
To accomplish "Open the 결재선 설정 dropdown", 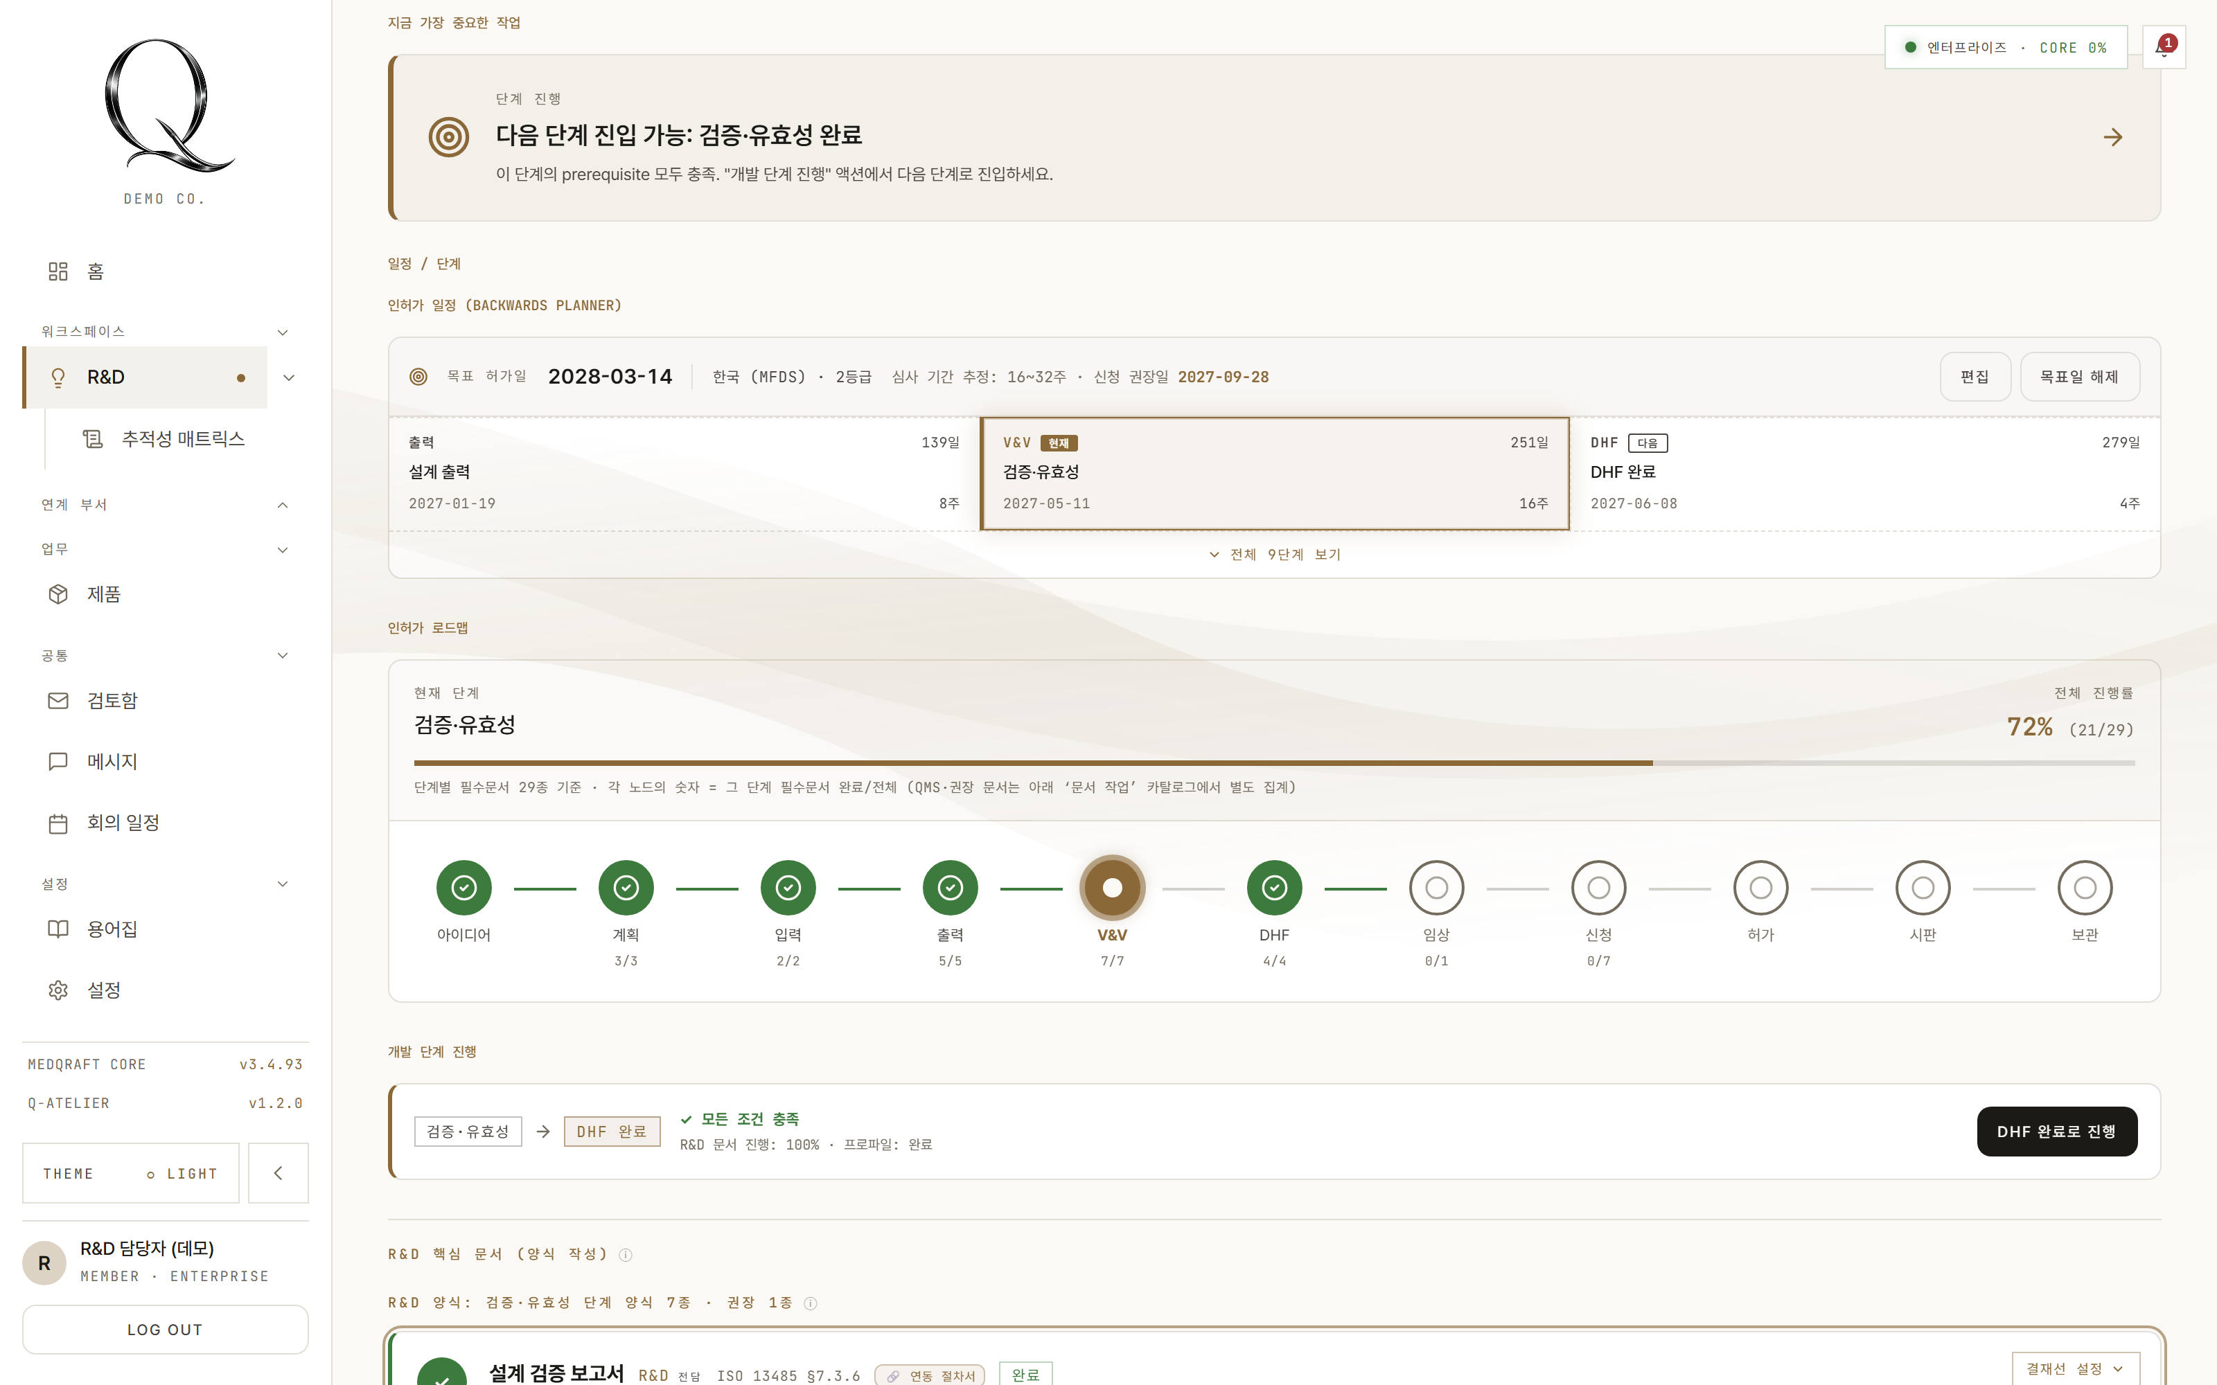I will pos(2075,1368).
